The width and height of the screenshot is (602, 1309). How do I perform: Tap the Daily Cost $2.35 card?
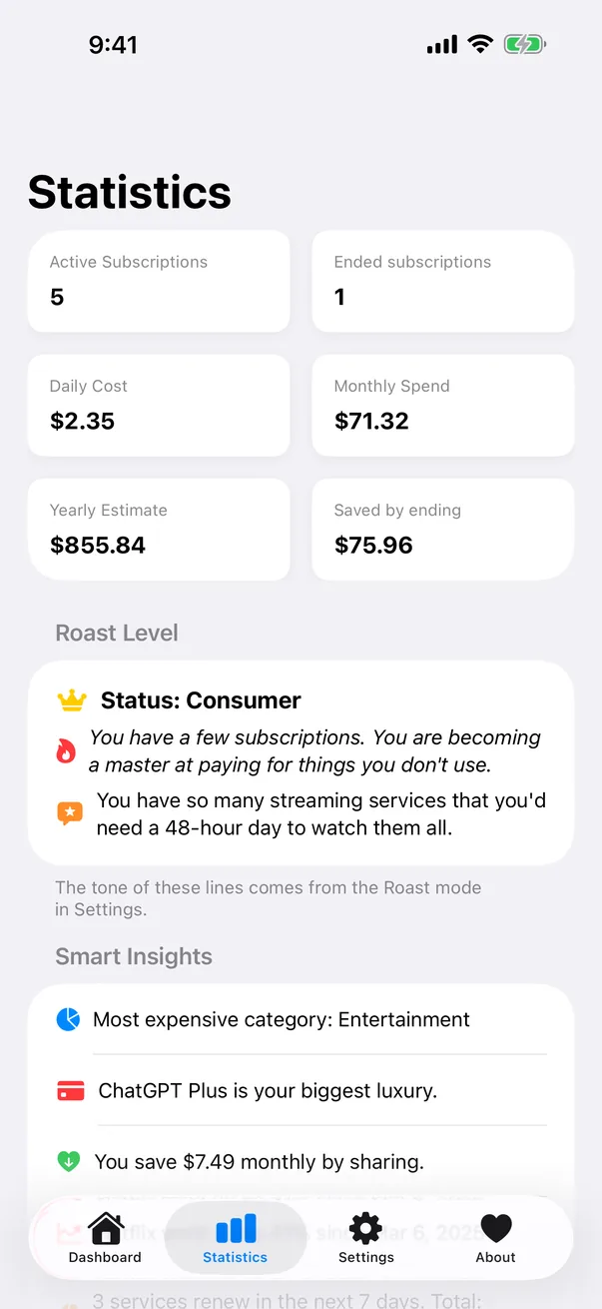(x=159, y=406)
